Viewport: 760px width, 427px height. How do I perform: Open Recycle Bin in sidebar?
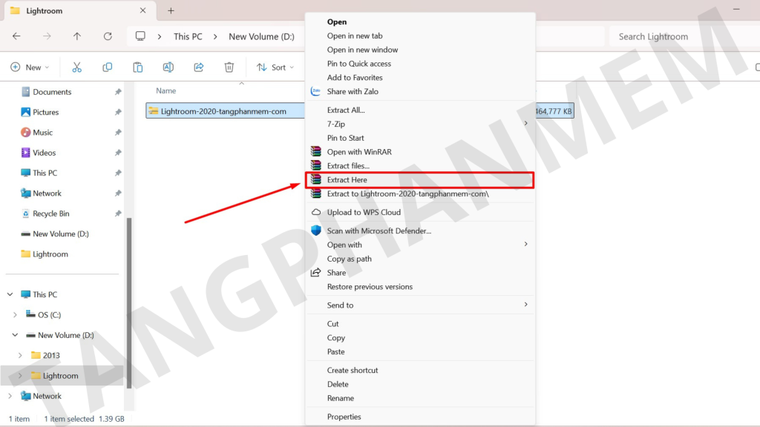point(51,213)
